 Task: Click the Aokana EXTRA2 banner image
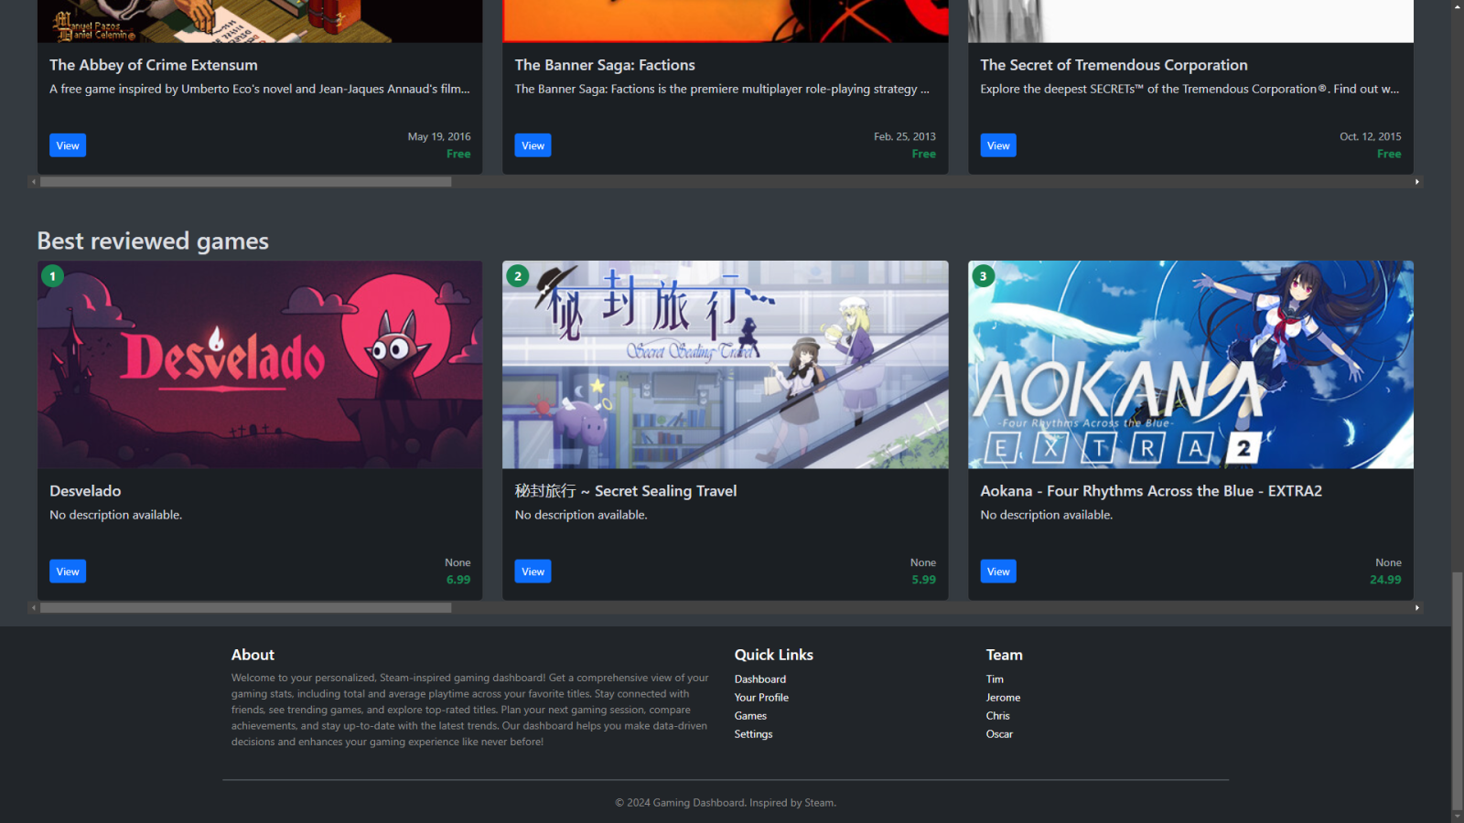click(x=1189, y=364)
